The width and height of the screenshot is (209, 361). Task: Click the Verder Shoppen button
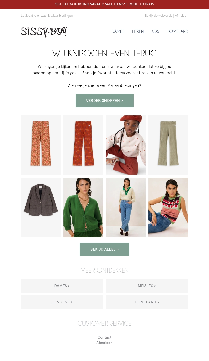tap(104, 101)
